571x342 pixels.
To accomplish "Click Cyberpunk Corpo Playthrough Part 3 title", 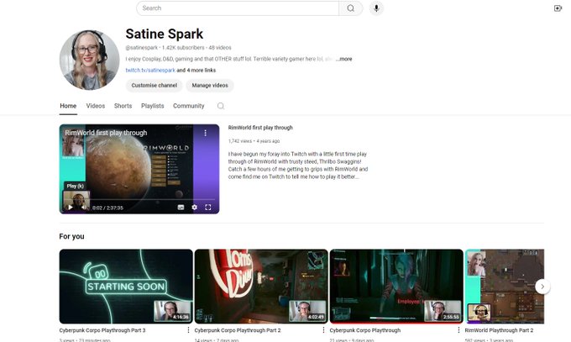I will coord(102,330).
